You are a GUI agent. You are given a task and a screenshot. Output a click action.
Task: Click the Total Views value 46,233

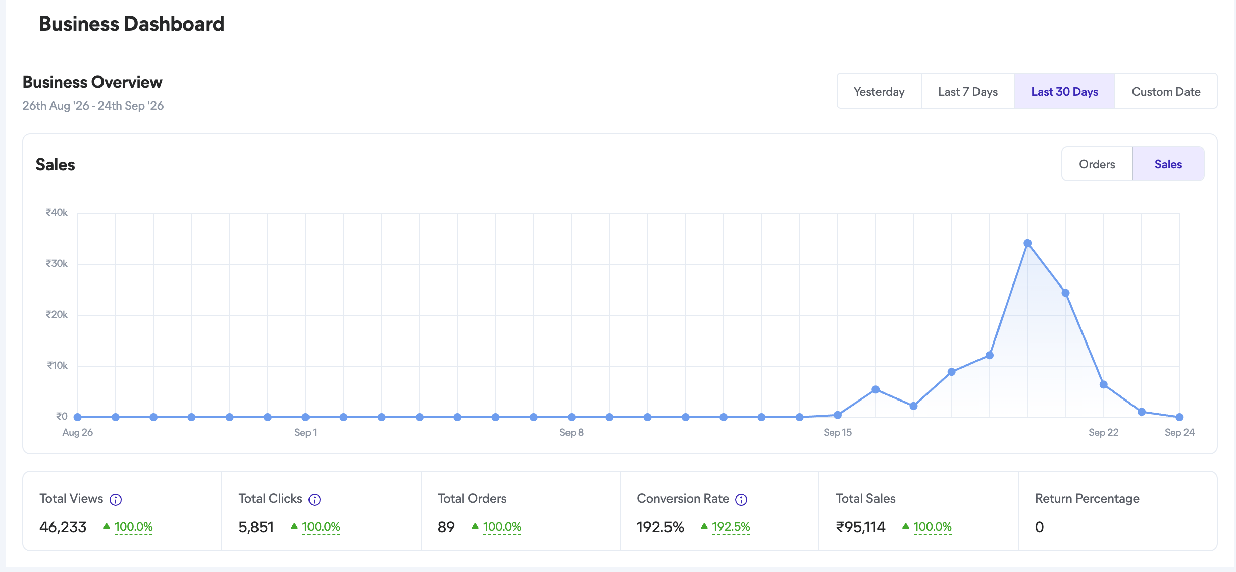[x=63, y=527]
